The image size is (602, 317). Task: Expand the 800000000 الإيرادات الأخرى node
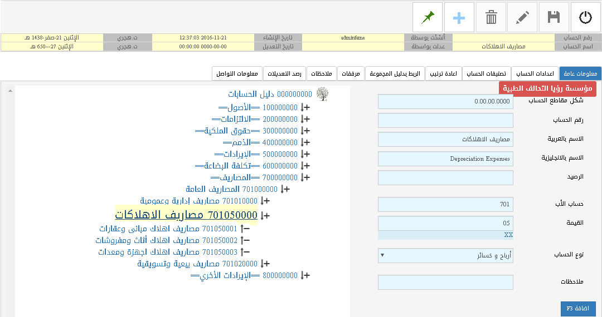[305, 275]
